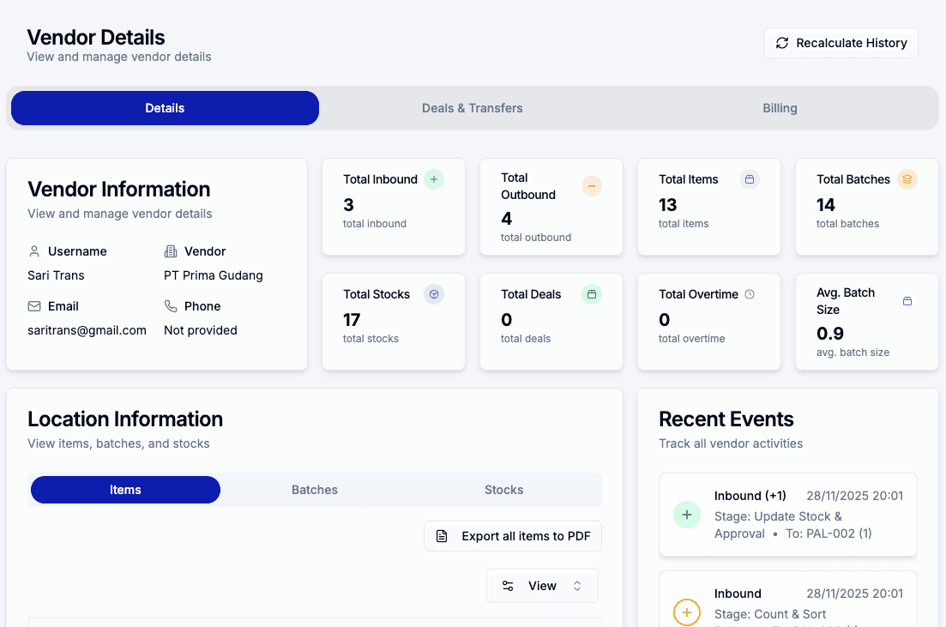Click Export all items to PDF
The width and height of the screenshot is (946, 627).
(512, 535)
